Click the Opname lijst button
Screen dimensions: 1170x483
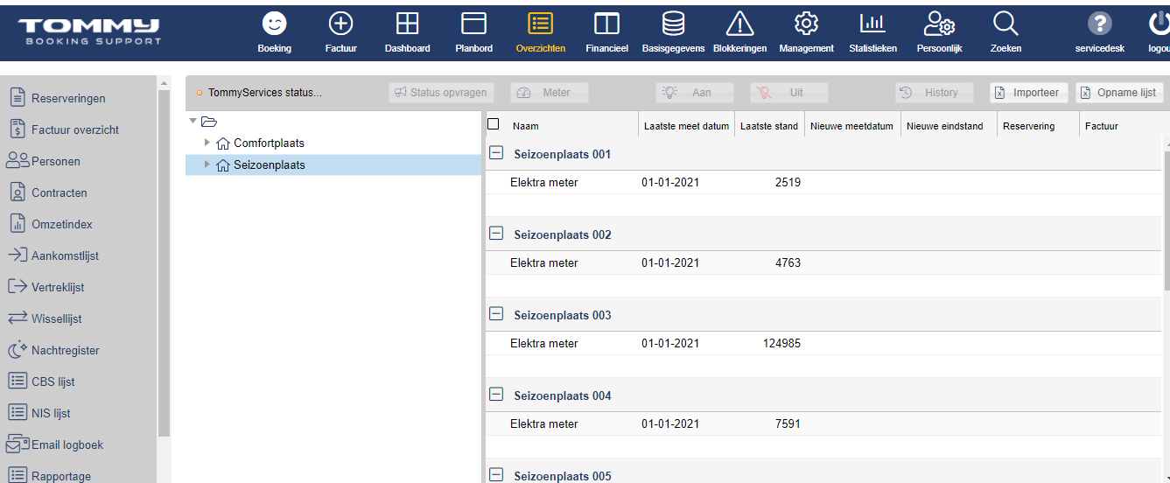[1119, 93]
